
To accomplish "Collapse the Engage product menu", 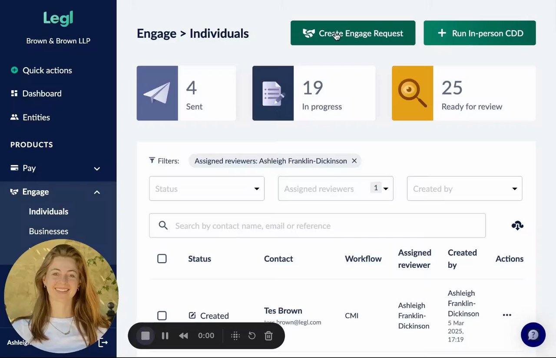I will coord(96,192).
